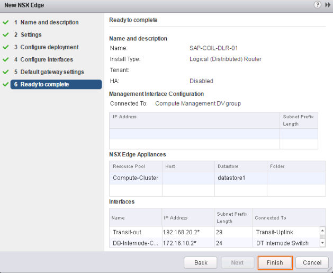Click the Folder column header
Viewport: 333px width, 273px height.
tap(296, 166)
